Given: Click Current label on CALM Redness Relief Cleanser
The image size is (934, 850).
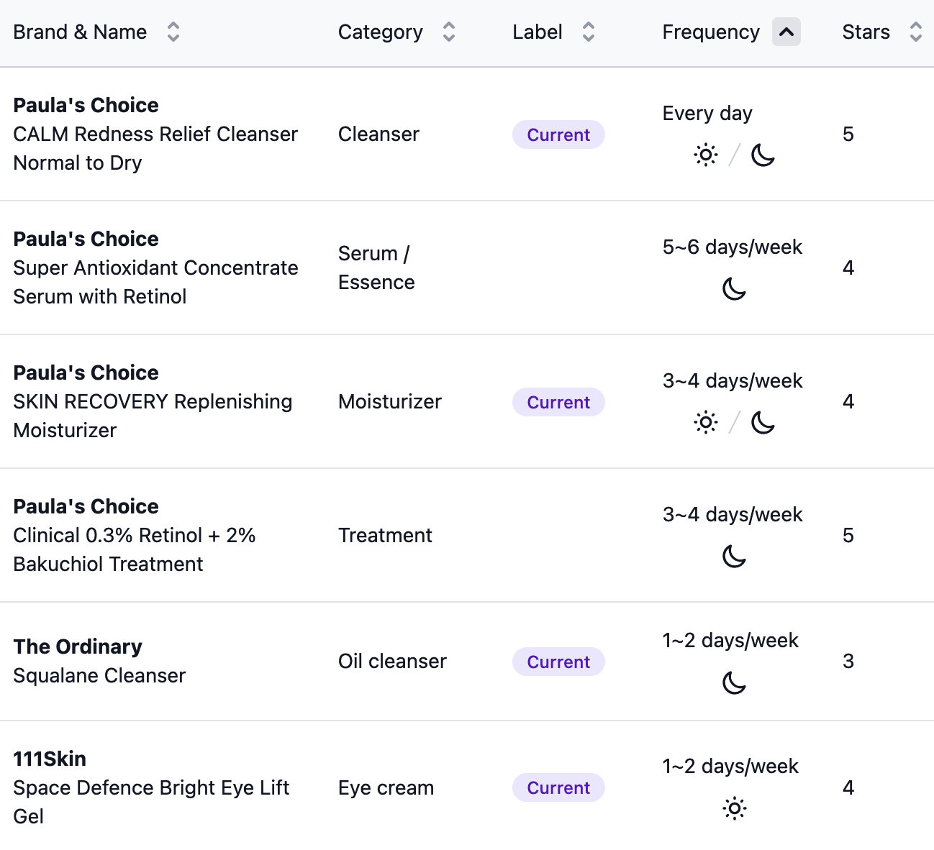Looking at the screenshot, I should tap(558, 134).
